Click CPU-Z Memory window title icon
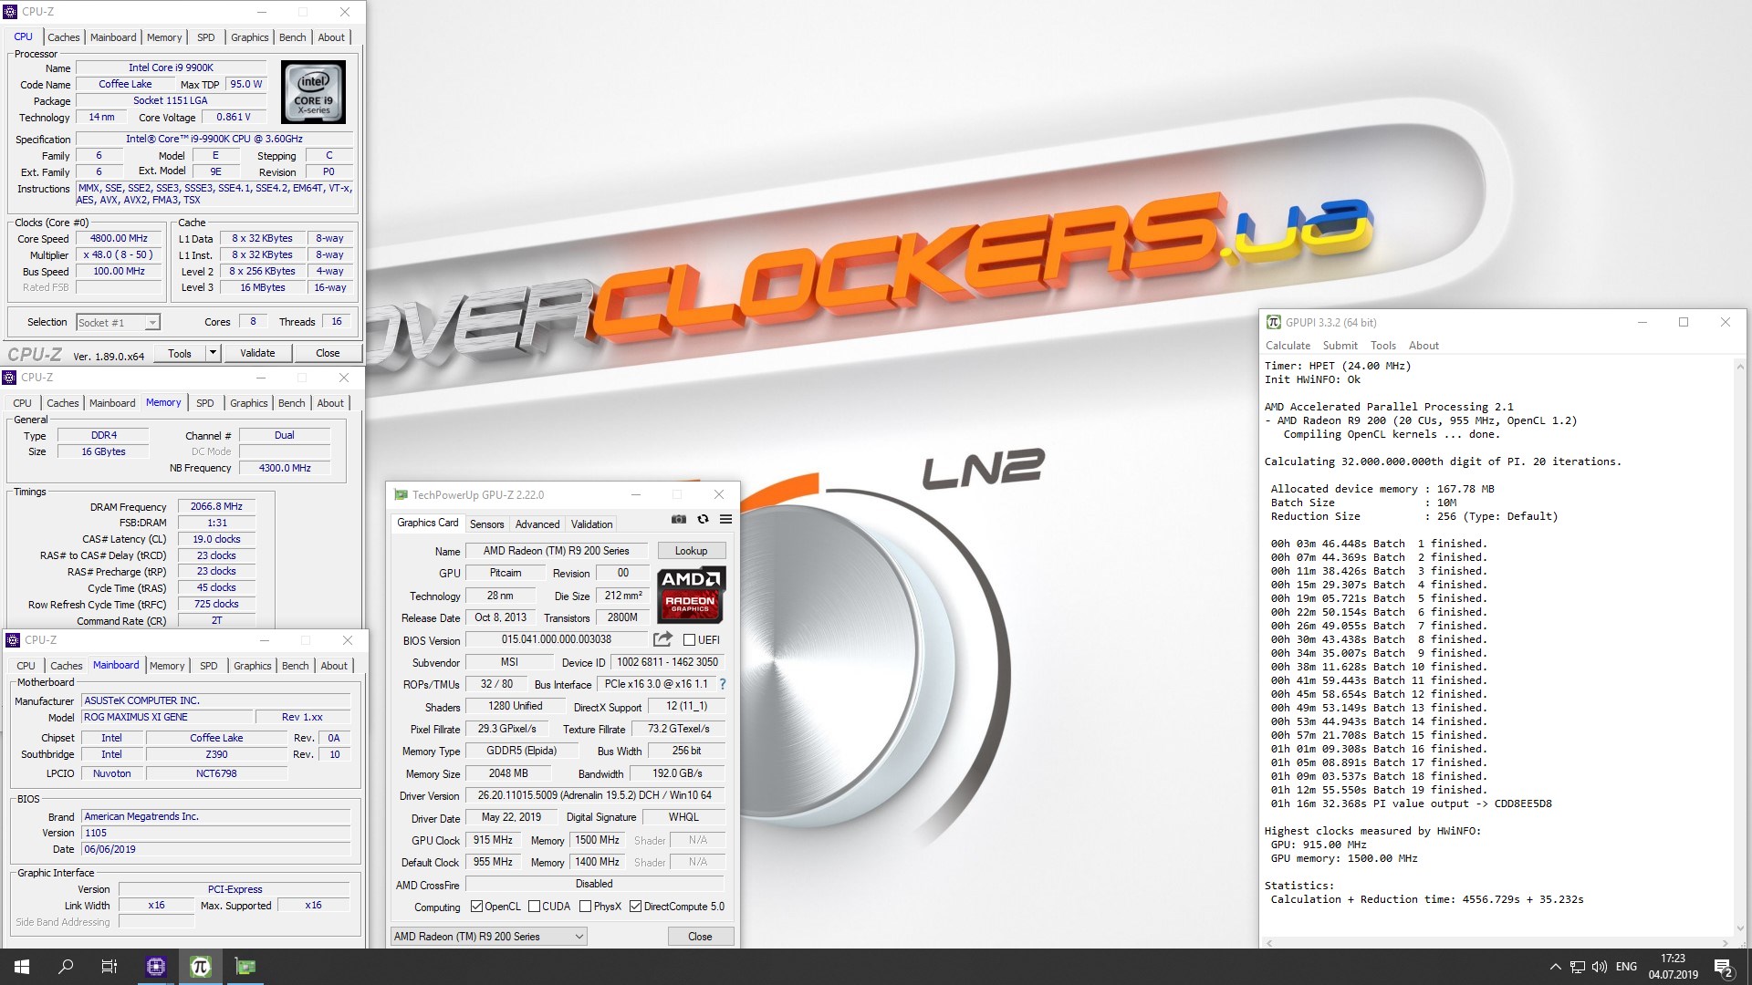This screenshot has height=985, width=1752. (9, 378)
